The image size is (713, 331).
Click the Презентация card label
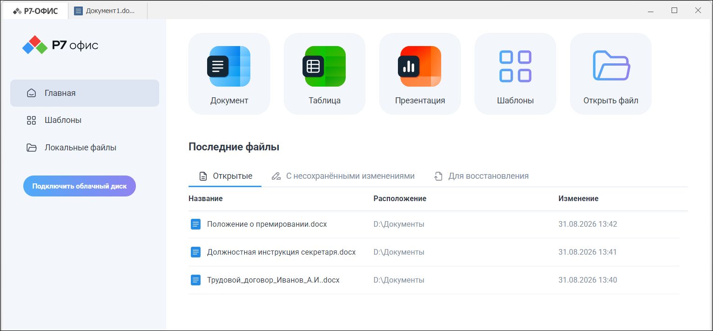pos(420,101)
